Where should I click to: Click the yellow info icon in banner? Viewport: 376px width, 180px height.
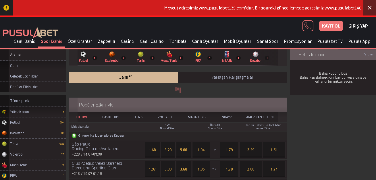[x=6, y=8]
